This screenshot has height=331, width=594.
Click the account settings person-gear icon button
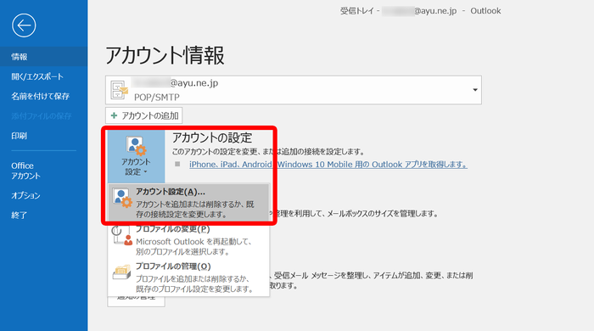[x=136, y=146]
